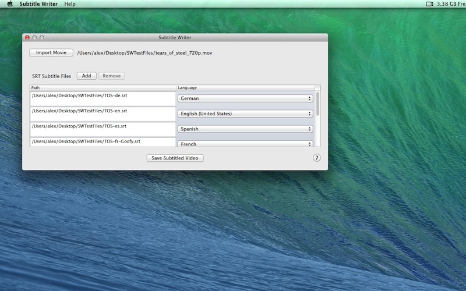The height and width of the screenshot is (291, 466).
Task: Click the Language column header
Action: coord(245,88)
